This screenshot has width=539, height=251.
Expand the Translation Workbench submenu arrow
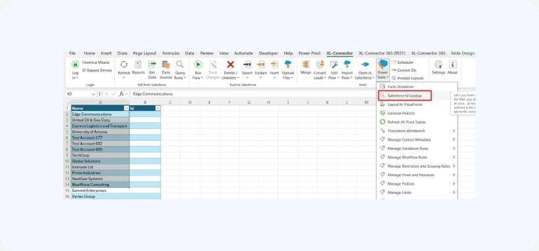[x=454, y=131]
